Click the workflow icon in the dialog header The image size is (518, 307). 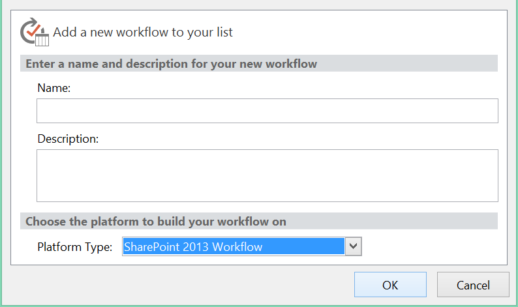[35, 32]
